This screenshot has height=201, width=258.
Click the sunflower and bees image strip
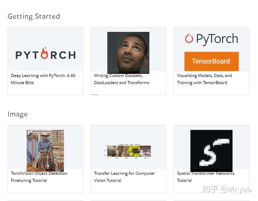point(128,151)
